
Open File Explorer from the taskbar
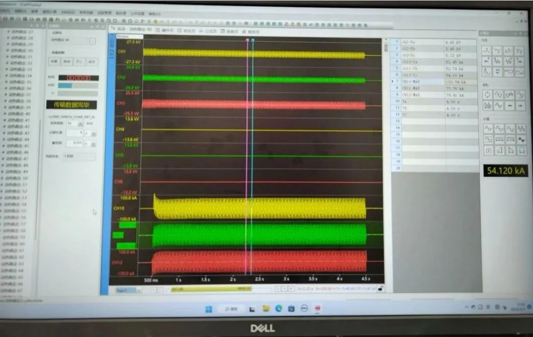click(266, 309)
